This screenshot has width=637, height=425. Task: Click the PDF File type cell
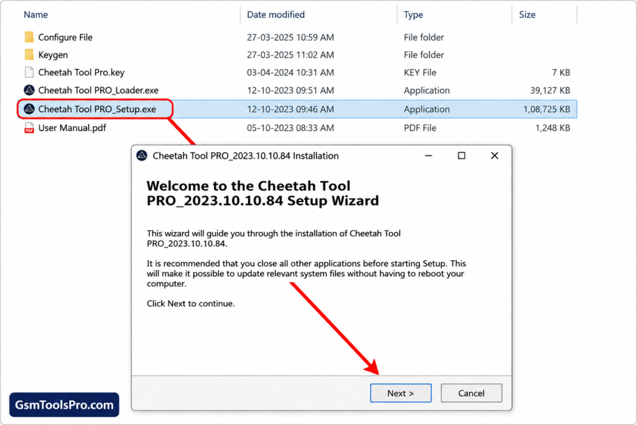[x=420, y=128]
